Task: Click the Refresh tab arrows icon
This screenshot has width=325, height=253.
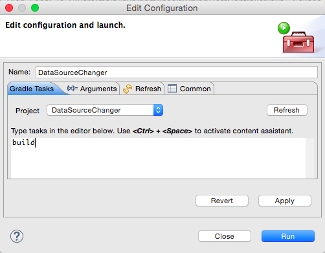Action: (128, 89)
